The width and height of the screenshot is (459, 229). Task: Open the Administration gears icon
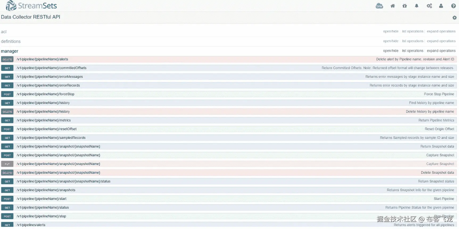click(x=429, y=6)
